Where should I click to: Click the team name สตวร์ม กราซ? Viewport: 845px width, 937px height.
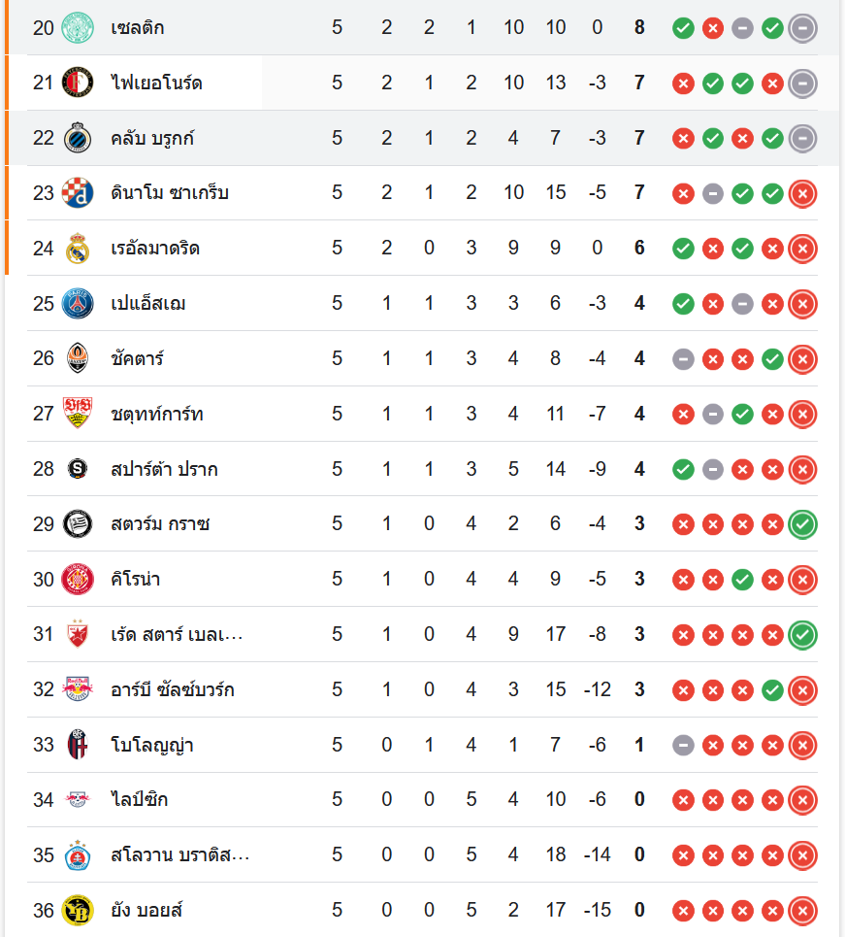[160, 524]
